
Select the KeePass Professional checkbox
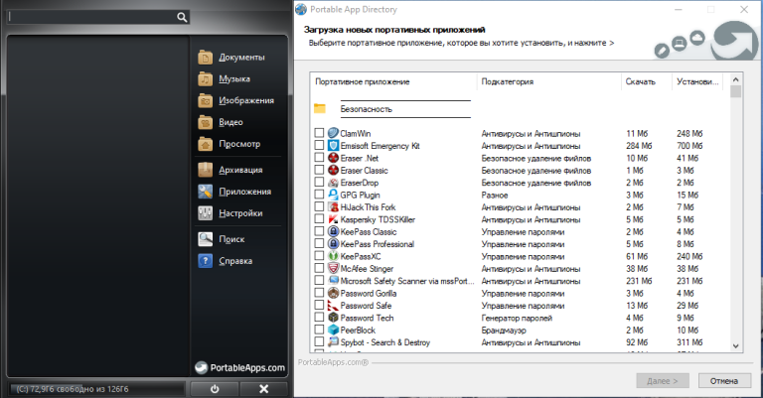click(x=319, y=243)
